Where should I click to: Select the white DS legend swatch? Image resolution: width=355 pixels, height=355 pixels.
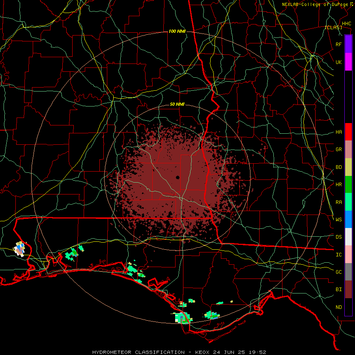click(x=348, y=237)
